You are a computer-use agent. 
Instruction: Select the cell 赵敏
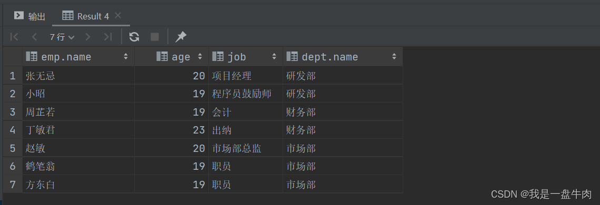(78, 148)
